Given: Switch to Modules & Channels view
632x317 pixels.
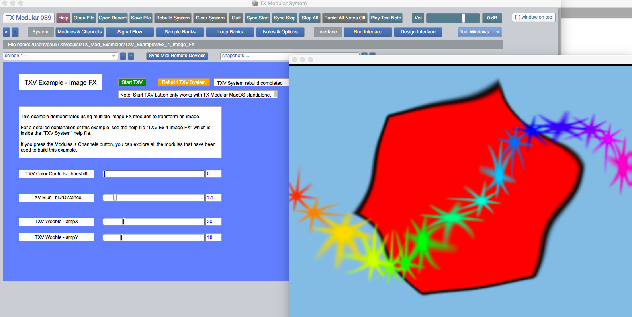Looking at the screenshot, I should [80, 32].
